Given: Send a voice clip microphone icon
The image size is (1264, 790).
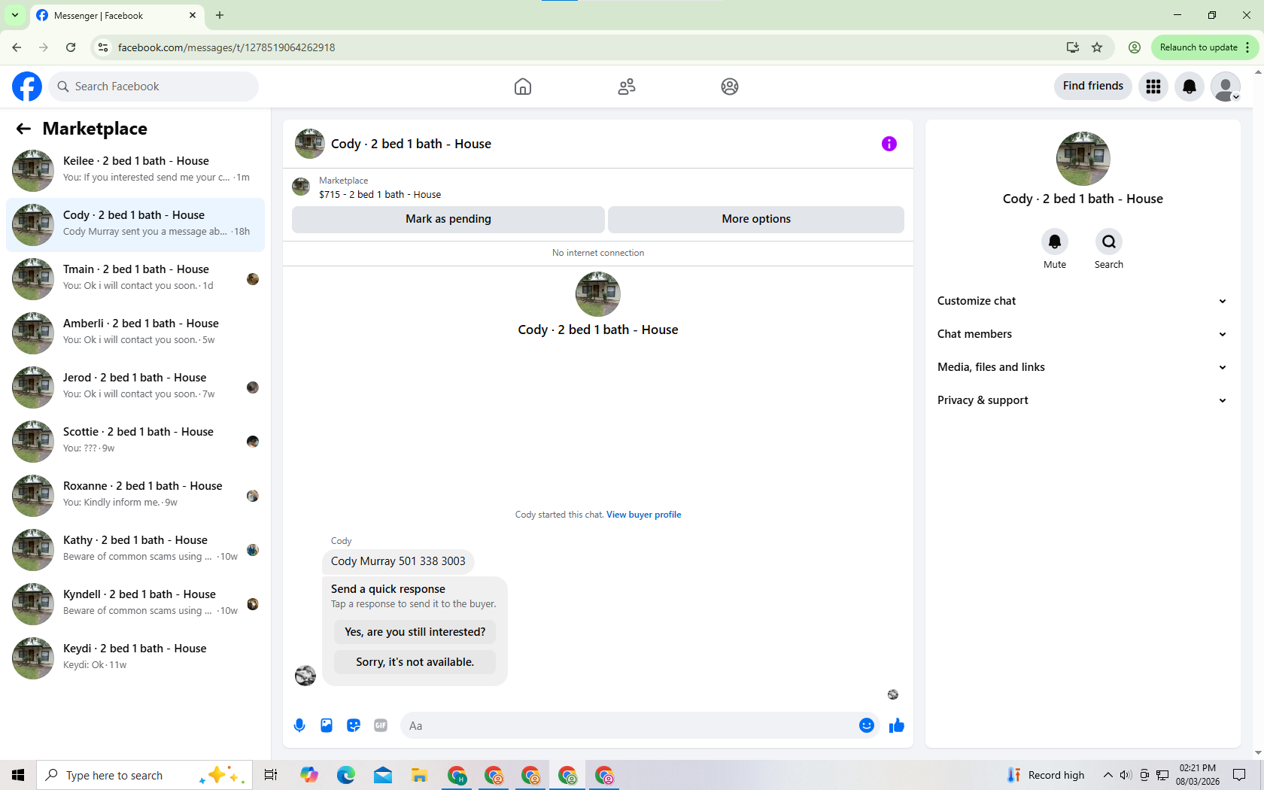Looking at the screenshot, I should [x=299, y=725].
